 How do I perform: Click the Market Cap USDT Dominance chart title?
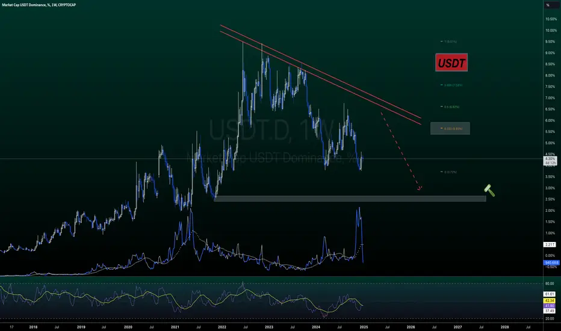pyautogui.click(x=39, y=5)
